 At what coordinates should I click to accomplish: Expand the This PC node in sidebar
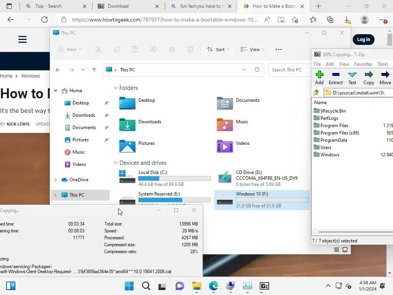click(56, 195)
